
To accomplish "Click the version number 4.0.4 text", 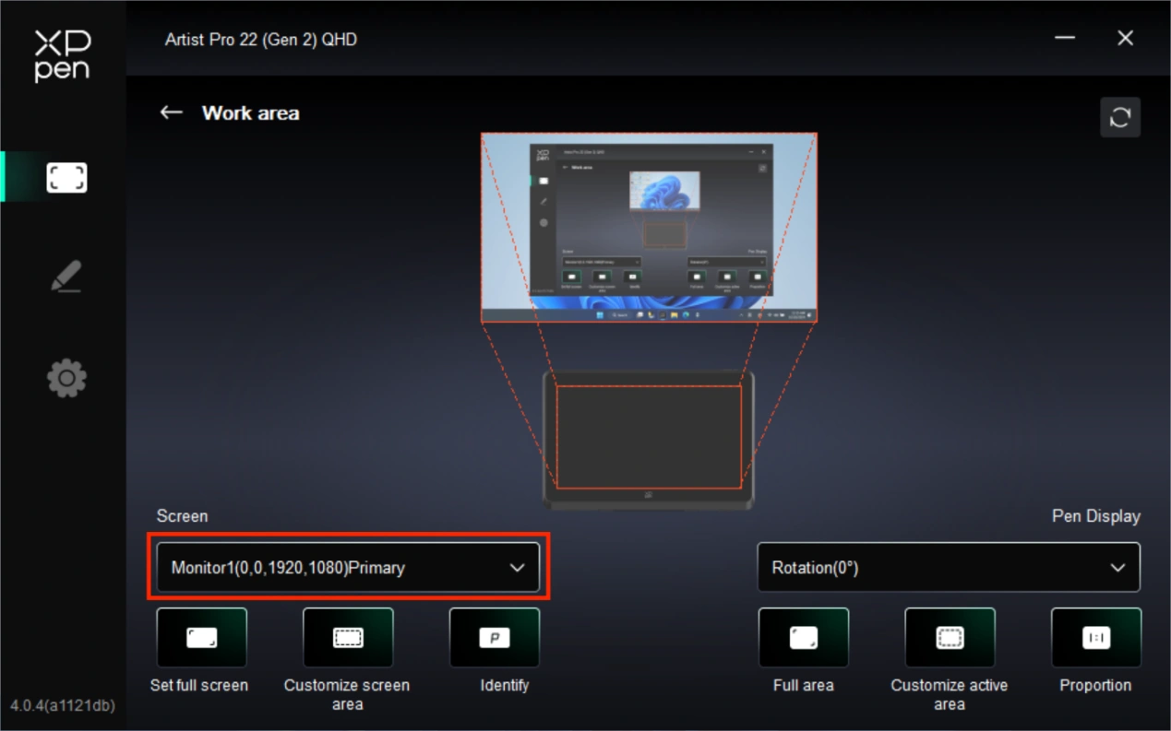I will (63, 706).
